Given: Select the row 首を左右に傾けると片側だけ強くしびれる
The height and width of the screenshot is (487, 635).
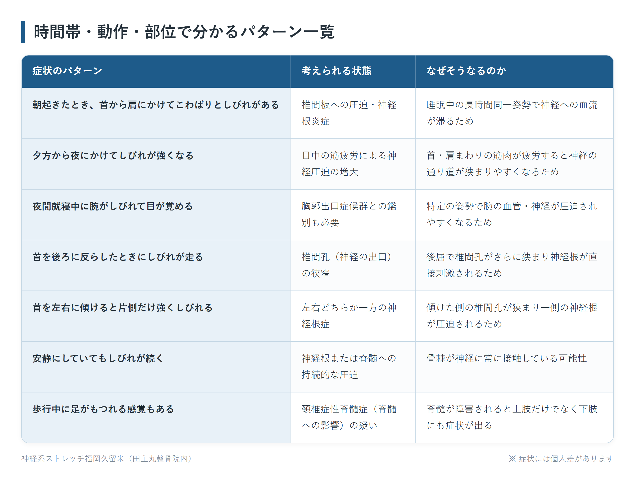Looking at the screenshot, I should click(x=317, y=316).
